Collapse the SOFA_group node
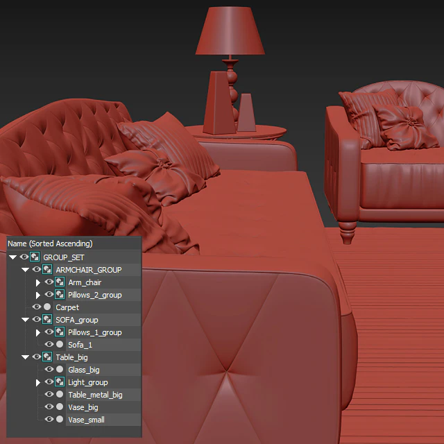The width and height of the screenshot is (444, 444). (25, 319)
